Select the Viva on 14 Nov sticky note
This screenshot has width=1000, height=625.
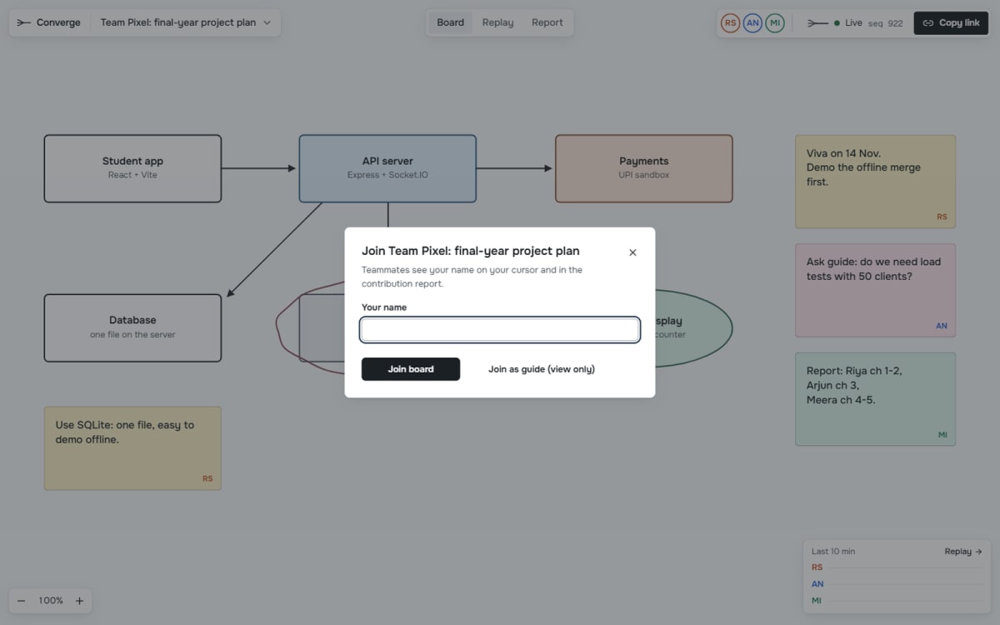[x=876, y=182]
